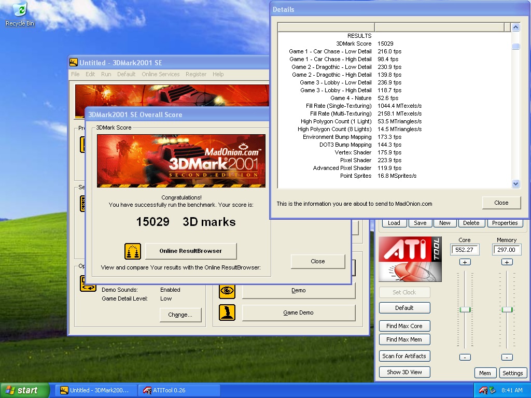Click the Online ResultBrowser button
Screen dimensions: 531x398
click(191, 251)
